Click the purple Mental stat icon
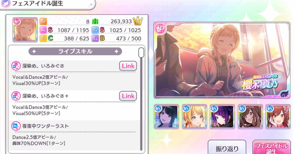The height and width of the screenshot is (154, 295). [95, 38]
